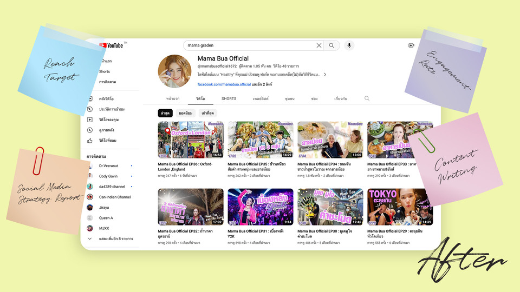Switch to the SHORTS tab
Screen dimensions: 520x292
pyautogui.click(x=229, y=99)
